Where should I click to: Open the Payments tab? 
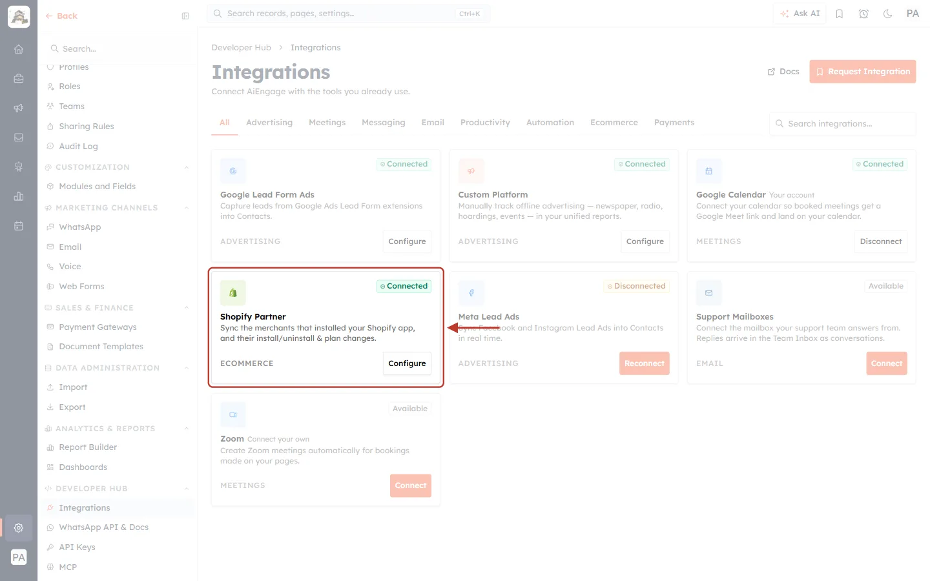coord(674,123)
